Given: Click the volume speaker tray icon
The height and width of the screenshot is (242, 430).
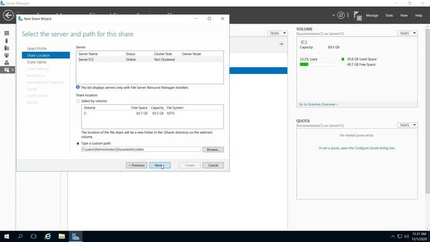Looking at the screenshot, I should point(406,236).
